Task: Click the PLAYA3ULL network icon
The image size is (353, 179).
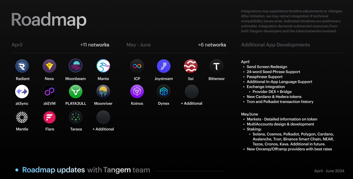Action: point(76,92)
